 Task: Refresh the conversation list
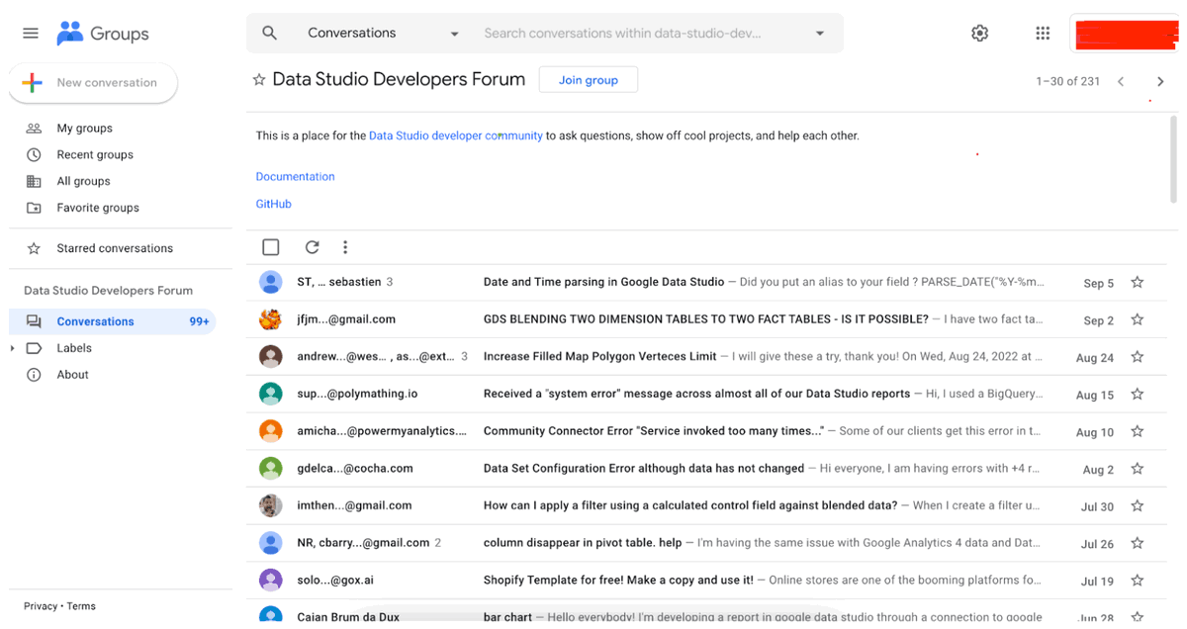tap(312, 246)
